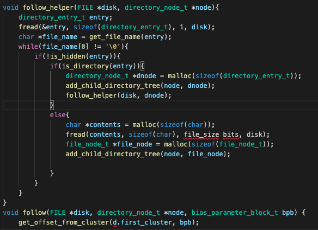Click the dnode variable declaration
The width and height of the screenshot is (318, 230).
[146, 76]
